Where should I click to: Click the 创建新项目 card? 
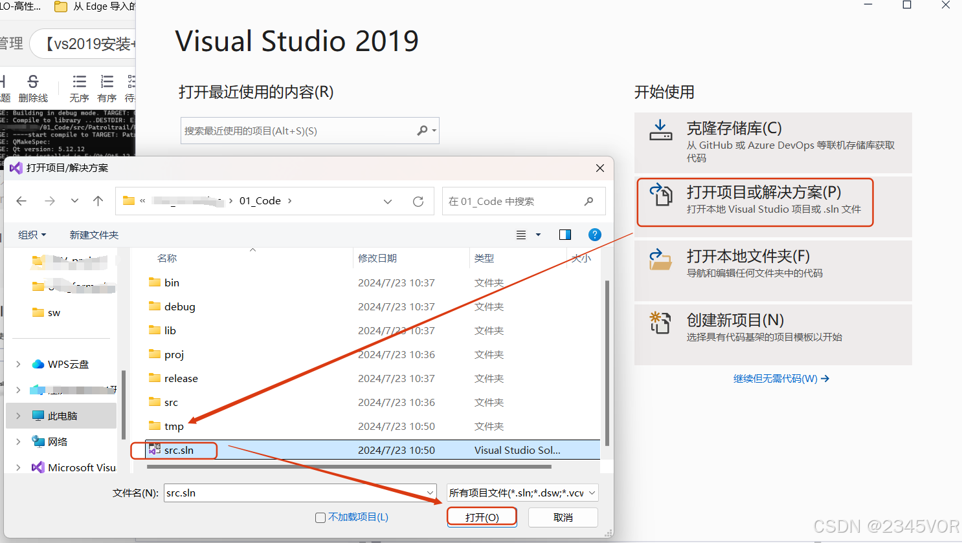click(x=773, y=335)
